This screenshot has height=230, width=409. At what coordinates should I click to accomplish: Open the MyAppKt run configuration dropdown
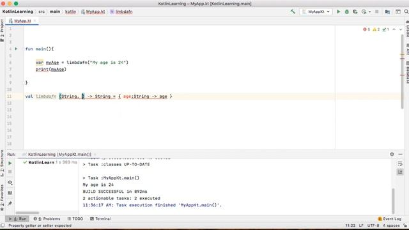(x=316, y=11)
